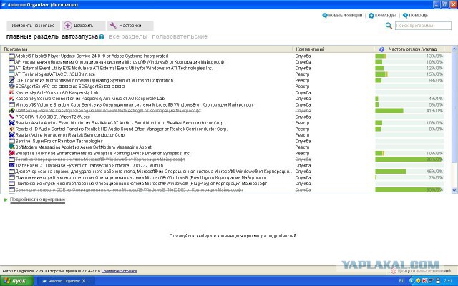The height and width of the screenshot is (286, 458).
Task: Click the Windows flag icon on пуск
Action: [6, 281]
